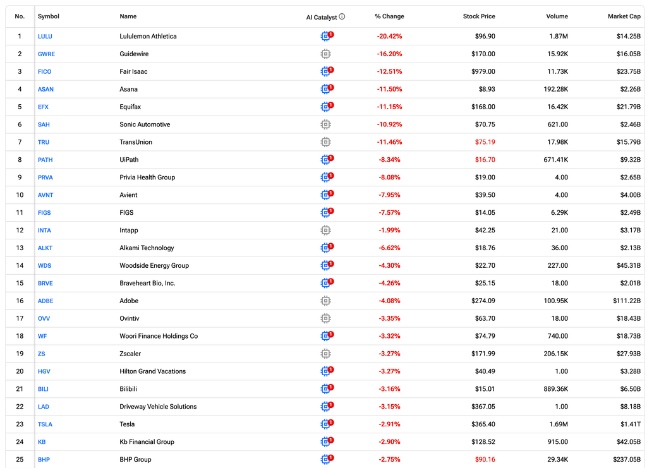Click the info icon beside the AI Catalyst header

342,16
